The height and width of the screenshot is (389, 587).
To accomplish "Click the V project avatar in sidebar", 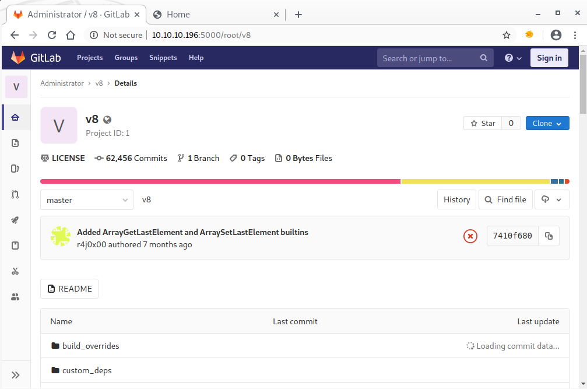I will pyautogui.click(x=16, y=87).
